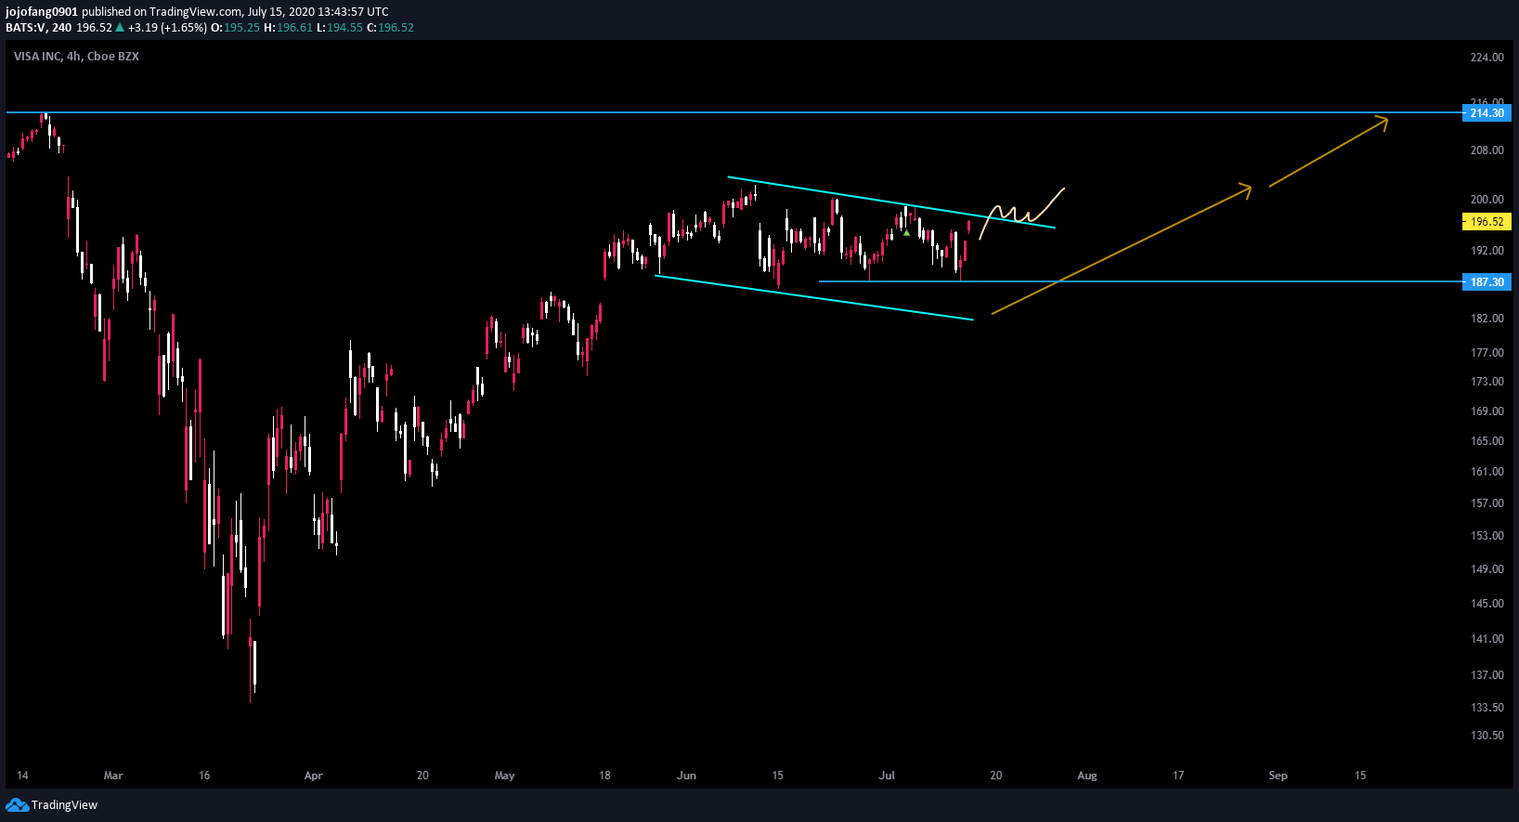1519x822 pixels.
Task: Click the 182.00 price axis label
Action: (1487, 319)
